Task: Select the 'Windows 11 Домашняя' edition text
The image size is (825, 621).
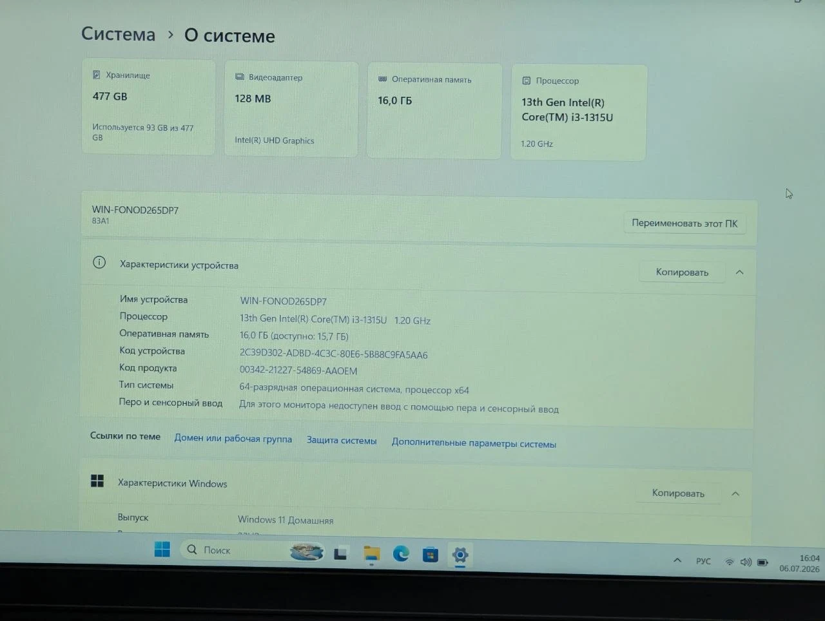Action: 286,520
